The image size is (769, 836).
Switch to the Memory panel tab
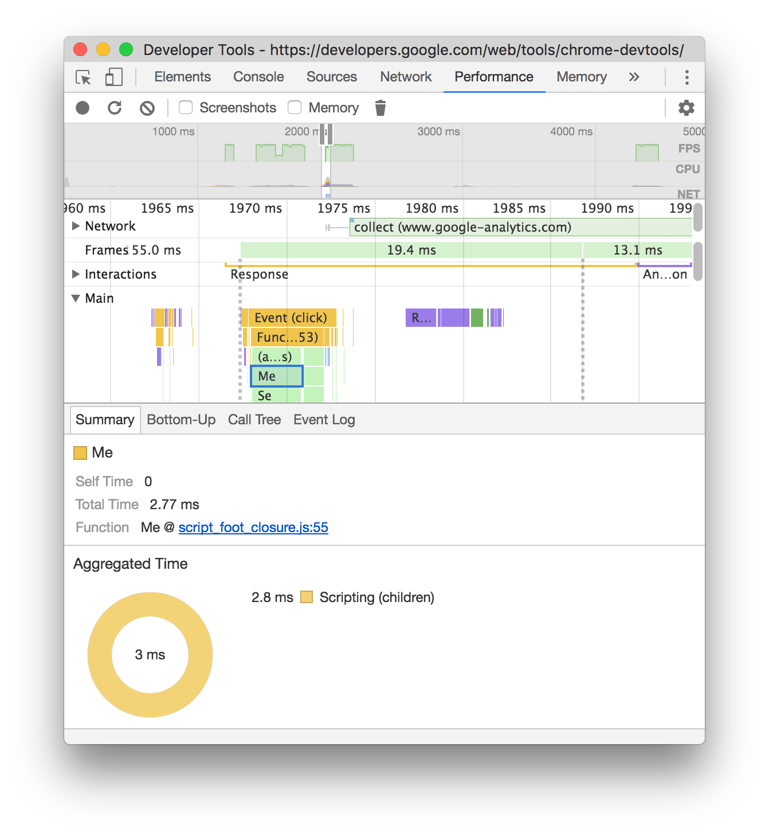tap(580, 77)
